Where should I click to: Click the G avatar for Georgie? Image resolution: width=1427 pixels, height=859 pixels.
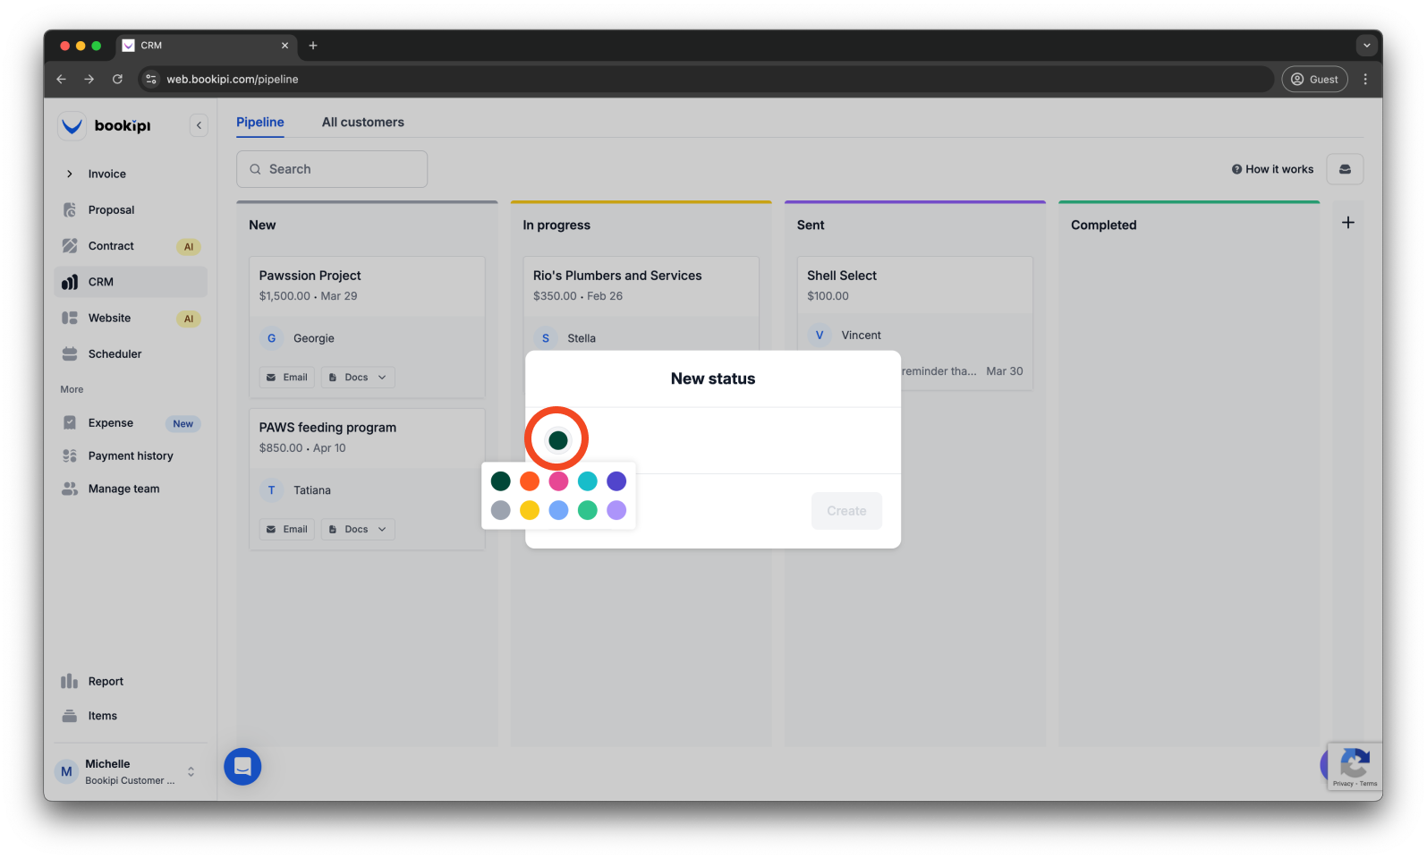(272, 338)
